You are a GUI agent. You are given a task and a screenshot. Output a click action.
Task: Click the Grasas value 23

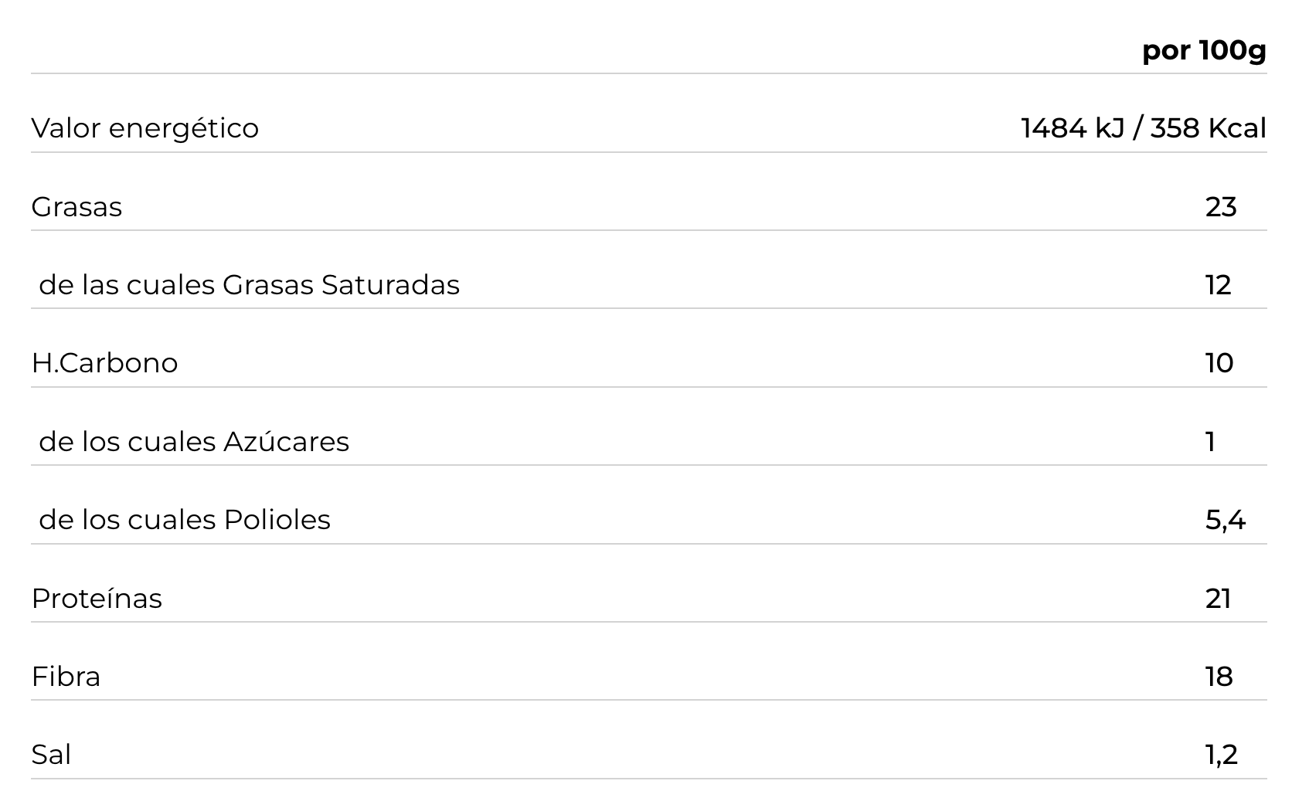coord(1221,207)
